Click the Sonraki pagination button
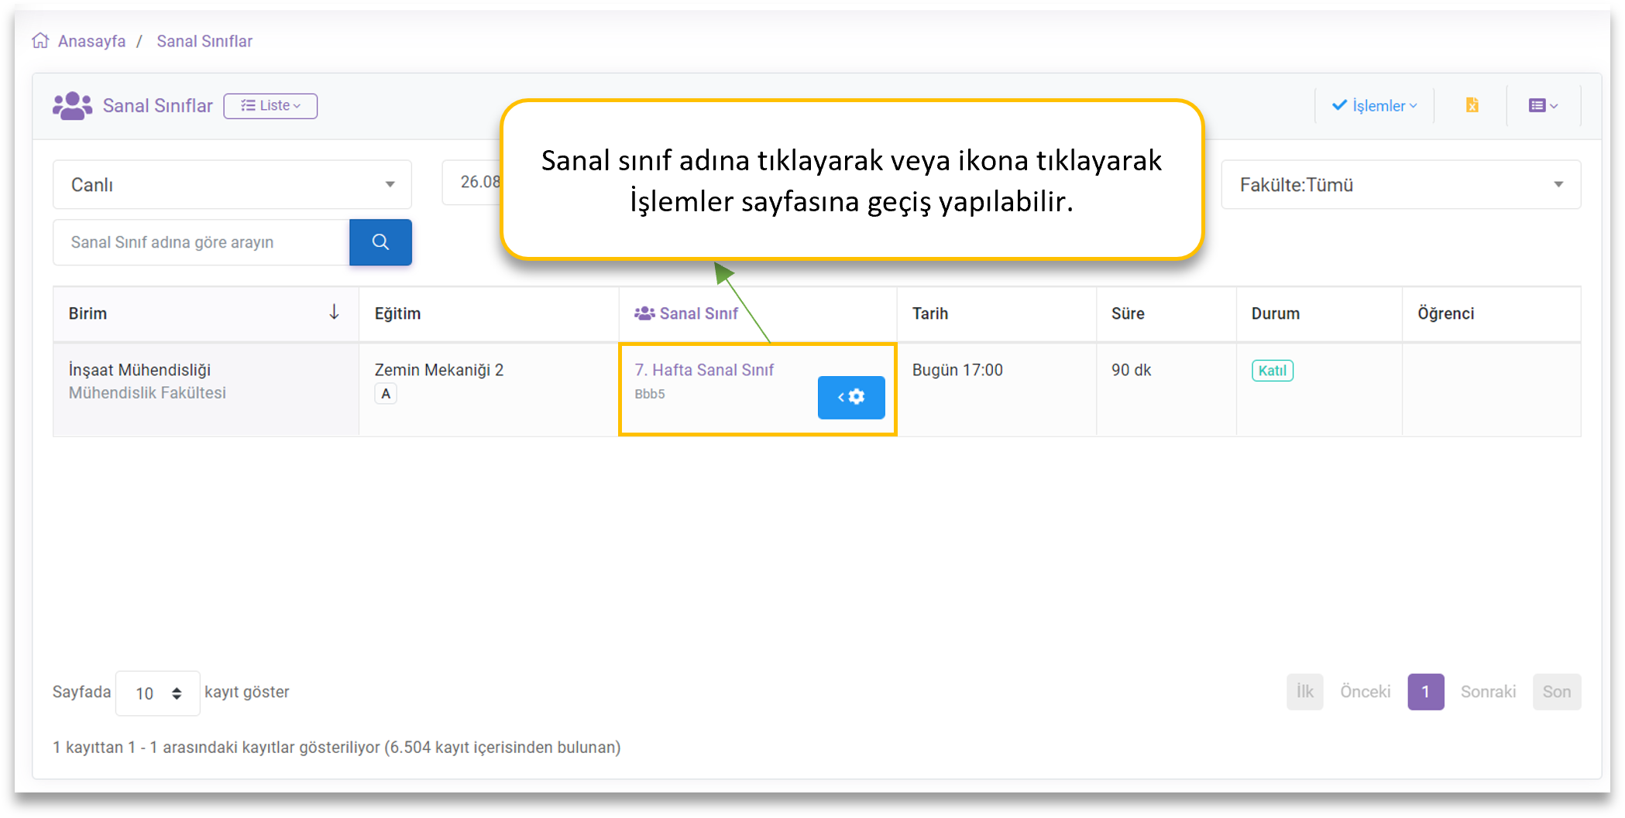The image size is (1625, 818). pos(1488,692)
